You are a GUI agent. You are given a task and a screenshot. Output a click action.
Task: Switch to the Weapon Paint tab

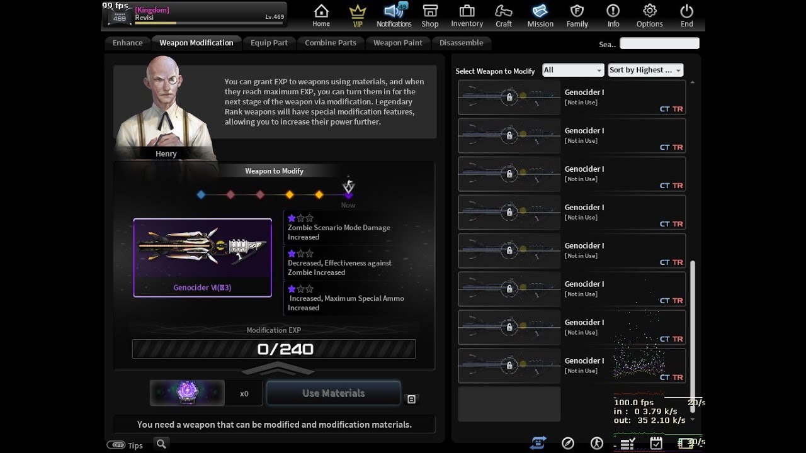pos(398,43)
